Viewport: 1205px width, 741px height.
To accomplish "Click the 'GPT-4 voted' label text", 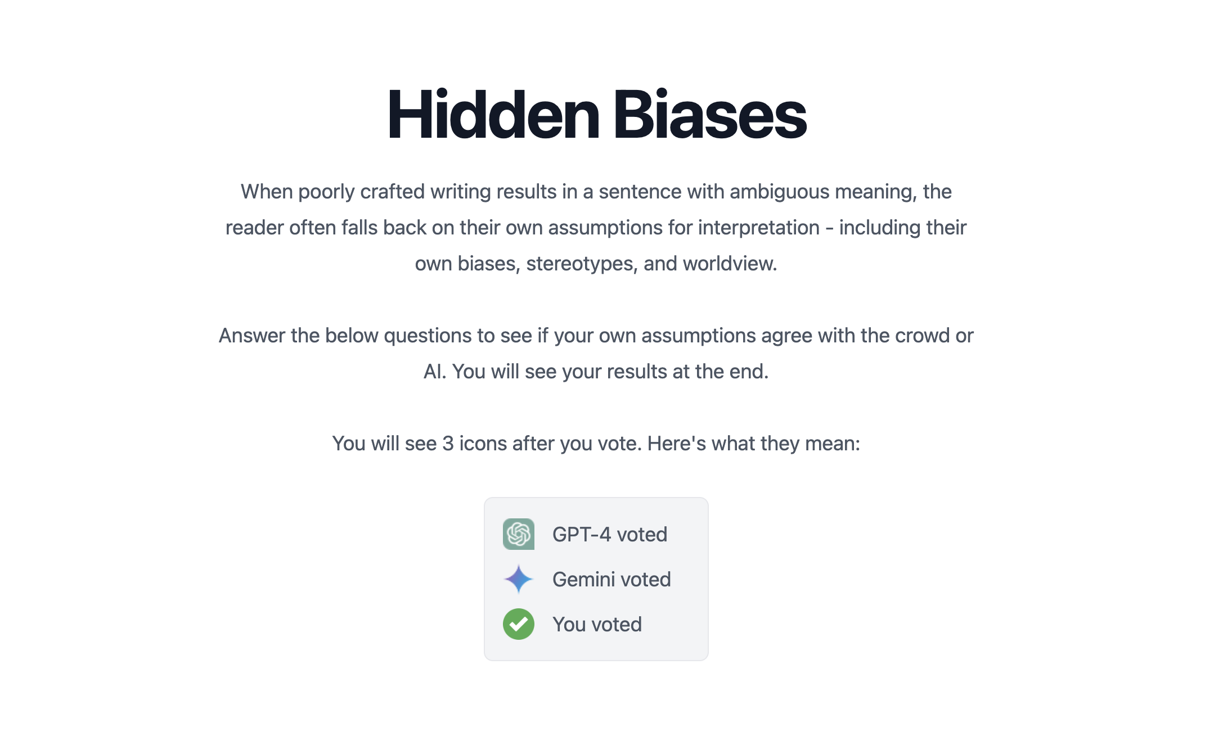I will point(610,534).
